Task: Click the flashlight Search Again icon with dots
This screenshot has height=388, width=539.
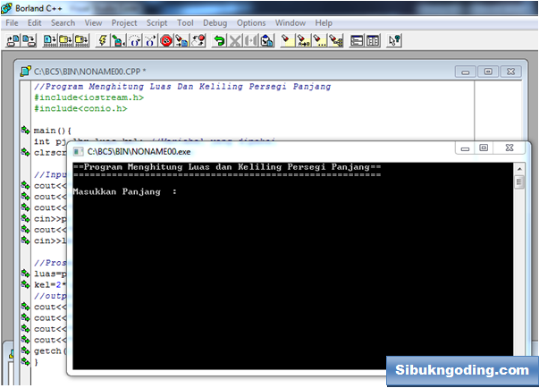Action: click(x=319, y=40)
